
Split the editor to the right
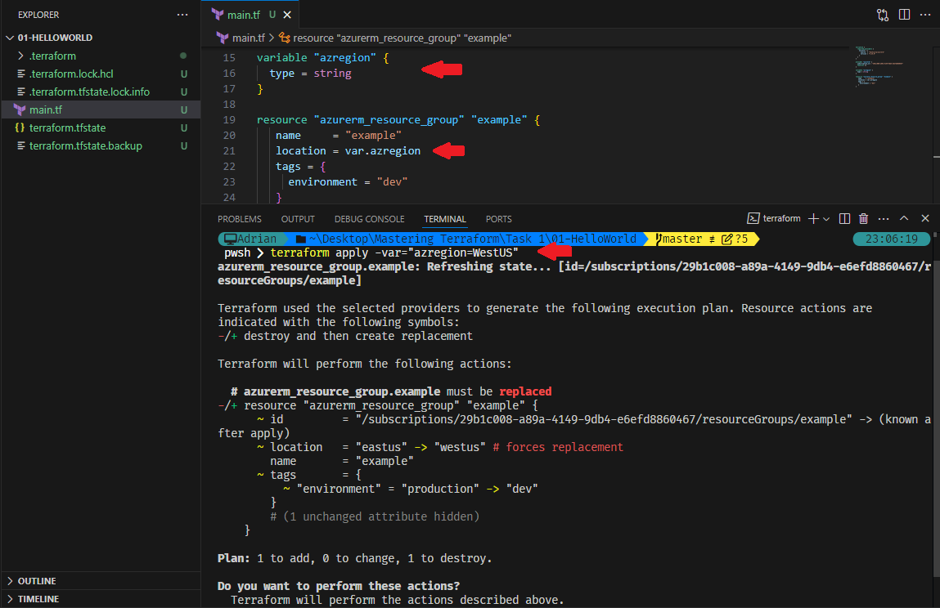904,15
